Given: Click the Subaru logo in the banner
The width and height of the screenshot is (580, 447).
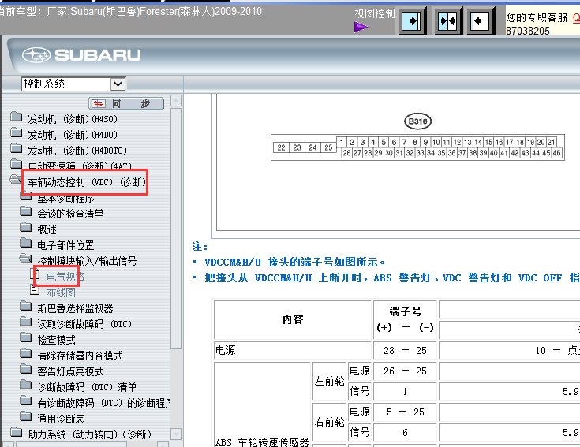Looking at the screenshot, I should (x=81, y=55).
